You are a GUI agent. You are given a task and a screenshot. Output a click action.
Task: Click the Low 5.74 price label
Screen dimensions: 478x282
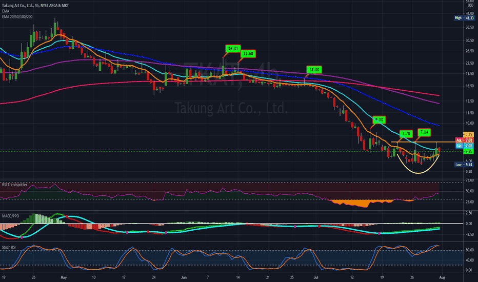click(x=464, y=165)
